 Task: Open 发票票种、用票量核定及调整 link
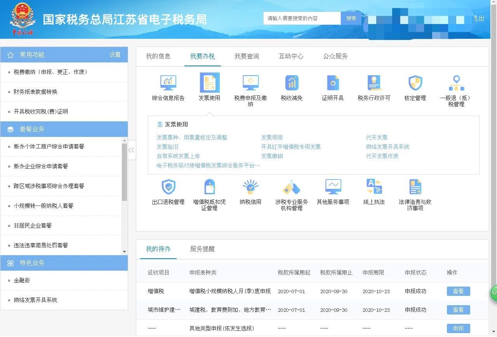192,138
